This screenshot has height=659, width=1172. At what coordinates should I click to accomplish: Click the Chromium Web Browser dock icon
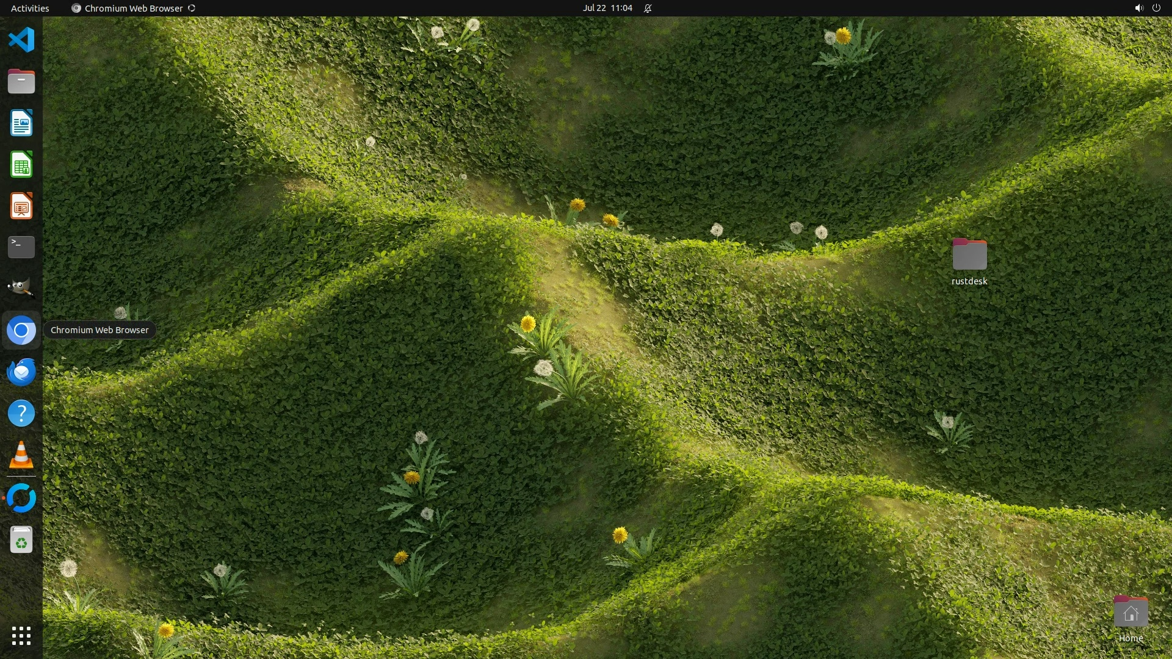pyautogui.click(x=21, y=330)
